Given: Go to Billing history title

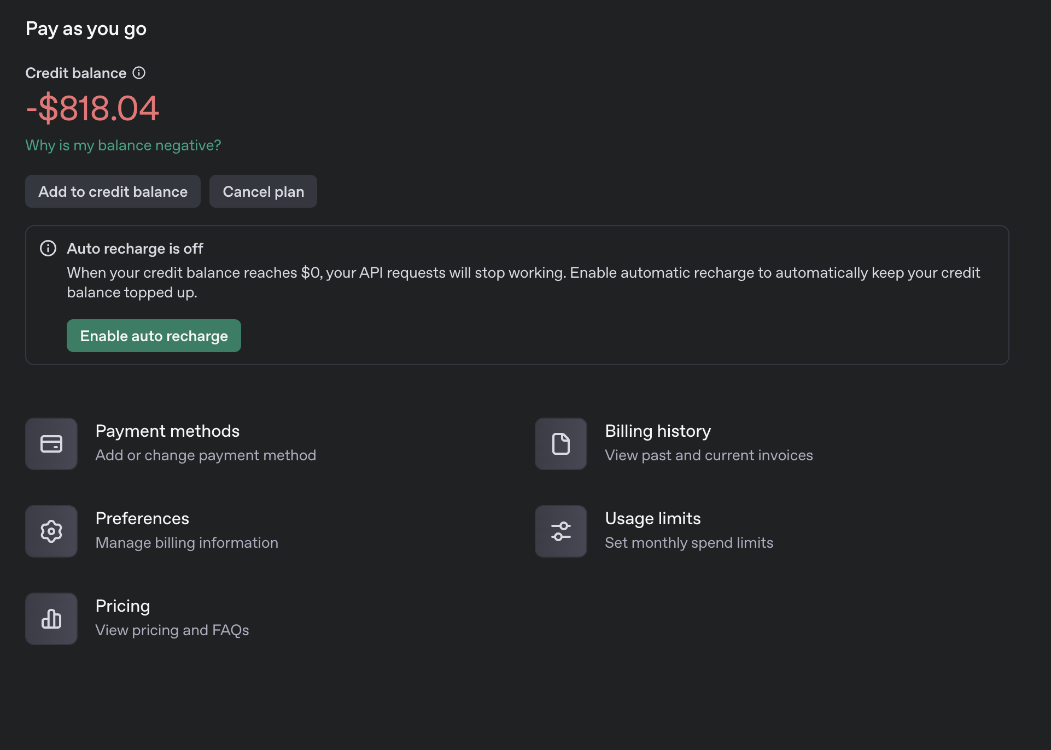Looking at the screenshot, I should tap(657, 431).
